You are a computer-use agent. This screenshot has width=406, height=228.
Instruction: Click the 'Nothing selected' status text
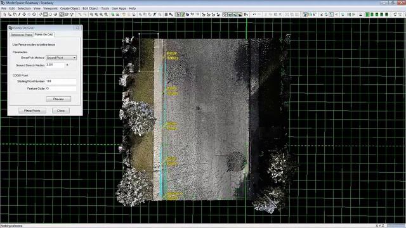(x=11, y=225)
